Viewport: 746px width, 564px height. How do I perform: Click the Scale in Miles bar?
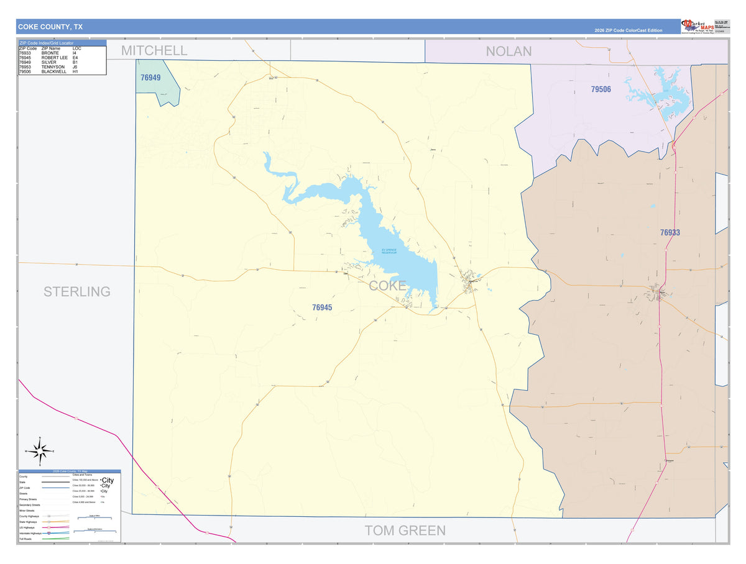(94, 517)
